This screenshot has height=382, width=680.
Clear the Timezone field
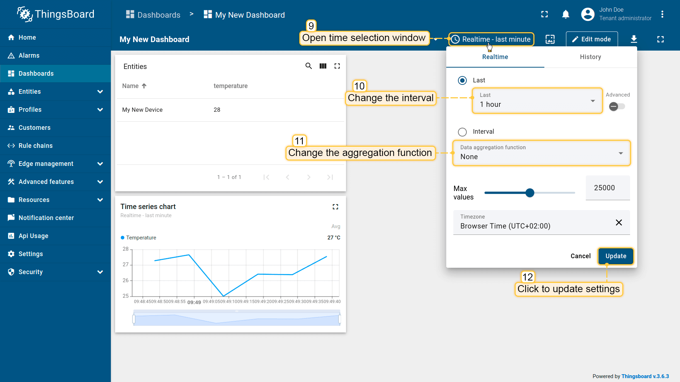click(619, 222)
